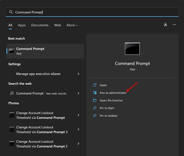Switch to the Apps filter tab
The width and height of the screenshot is (184, 156).
coord(22,25)
